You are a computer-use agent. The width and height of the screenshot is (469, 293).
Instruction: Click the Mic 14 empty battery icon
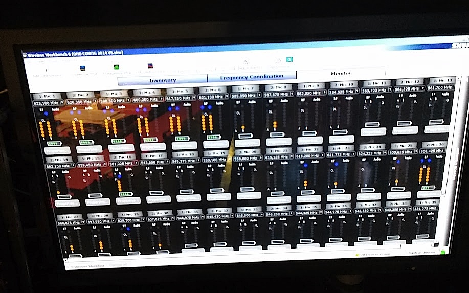click(x=64, y=197)
